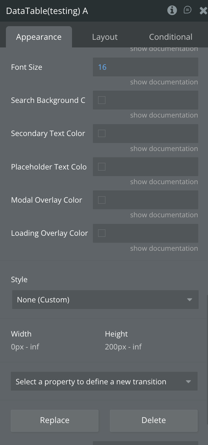Screen dimensions: 208x445
Task: Select the Appearance tab
Action: 39,37
